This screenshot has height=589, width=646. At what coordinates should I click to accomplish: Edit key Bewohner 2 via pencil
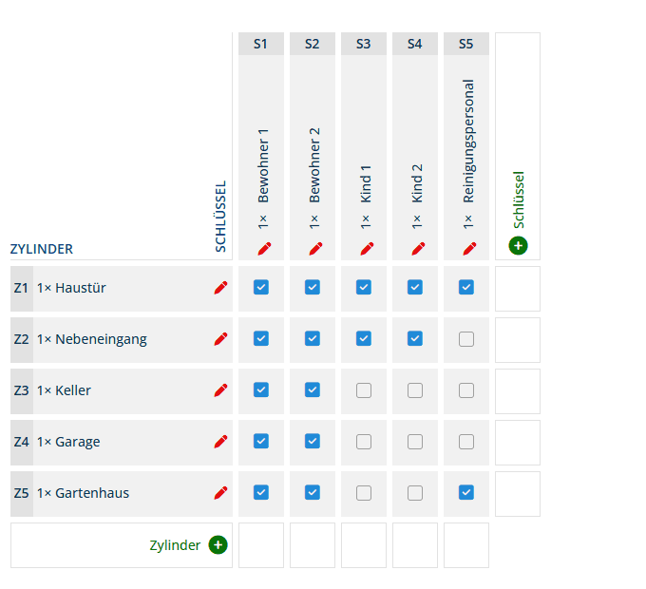(314, 248)
